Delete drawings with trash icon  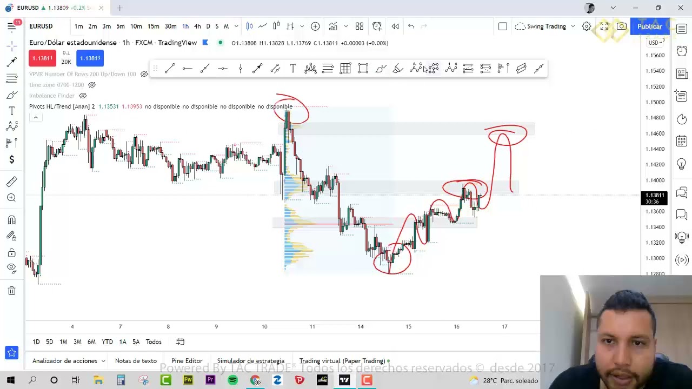coord(11,291)
